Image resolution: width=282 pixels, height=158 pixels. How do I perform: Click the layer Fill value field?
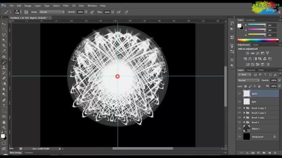(x=274, y=86)
